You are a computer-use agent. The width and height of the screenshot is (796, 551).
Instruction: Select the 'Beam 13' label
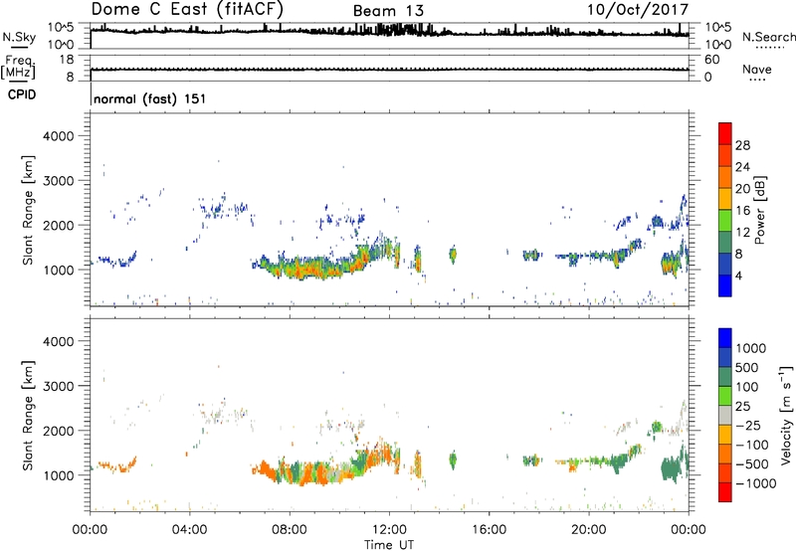[388, 11]
